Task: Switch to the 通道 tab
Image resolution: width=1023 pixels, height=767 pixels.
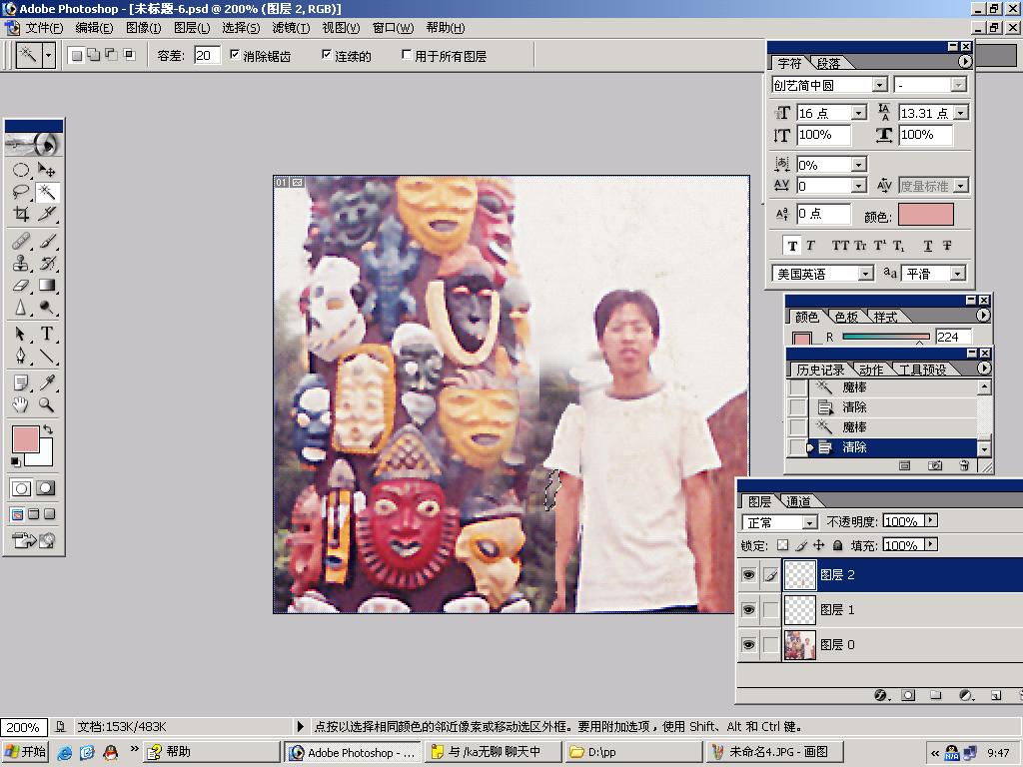Action: (798, 501)
